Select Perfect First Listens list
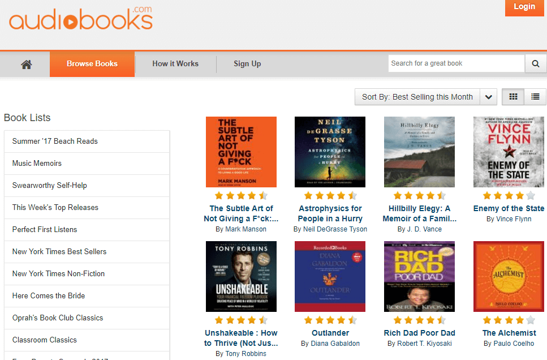This screenshot has width=547, height=360. coord(87,230)
